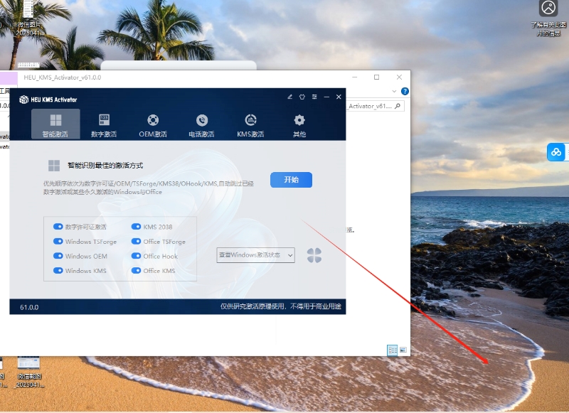
Task: Switch Explorer to large icons view
Action: pos(403,350)
